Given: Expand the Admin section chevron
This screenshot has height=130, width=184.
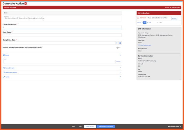Looking at the screenshot, I should tap(121, 77).
